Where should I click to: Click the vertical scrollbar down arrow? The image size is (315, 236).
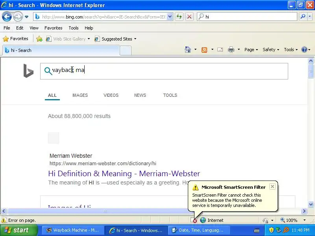(311, 205)
